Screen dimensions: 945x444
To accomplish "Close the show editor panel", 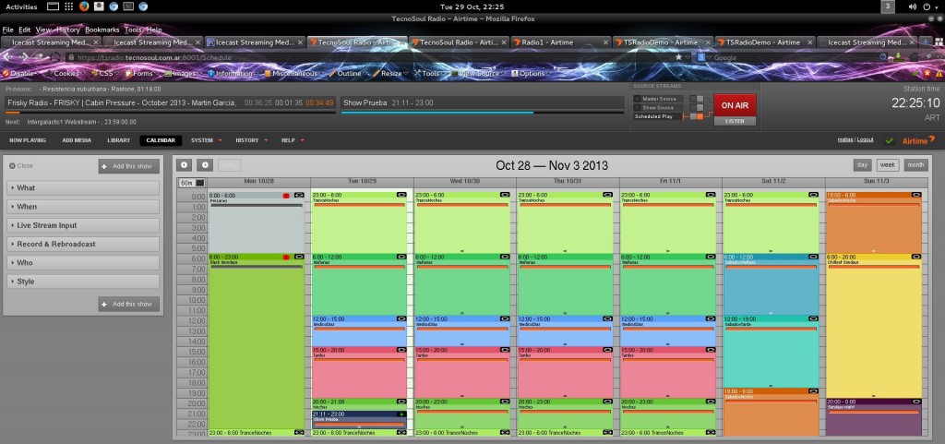I will [x=21, y=166].
